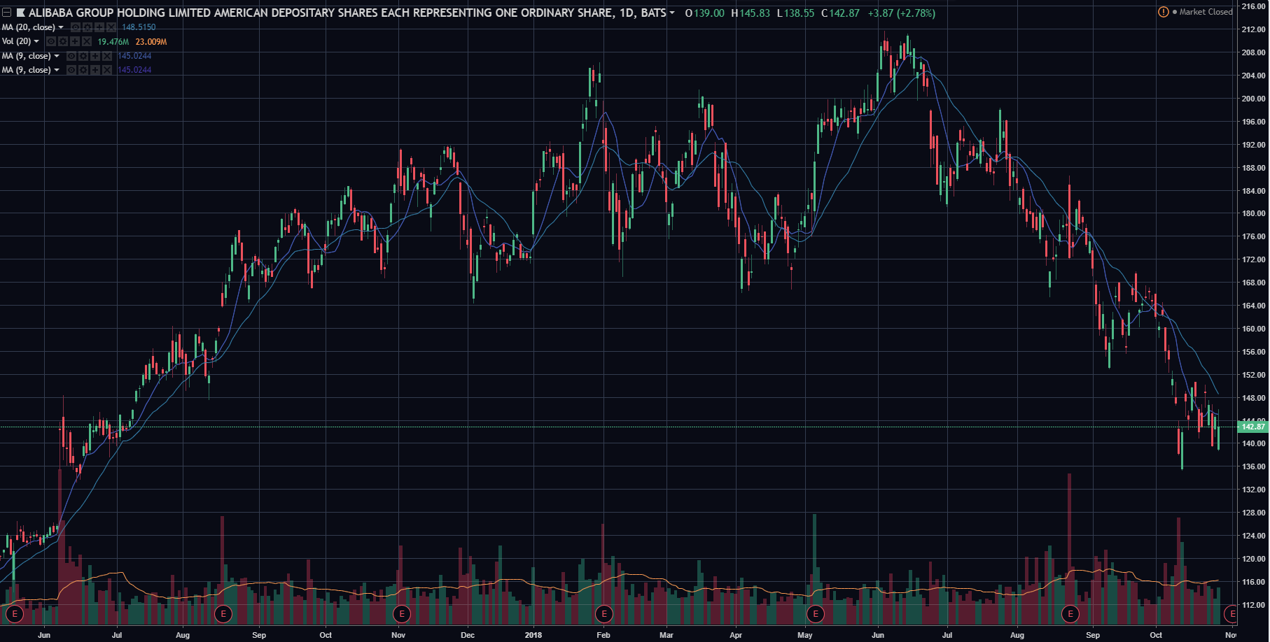Remove MA (20, close) with its X icon
The height and width of the screenshot is (642, 1270).
[x=111, y=27]
